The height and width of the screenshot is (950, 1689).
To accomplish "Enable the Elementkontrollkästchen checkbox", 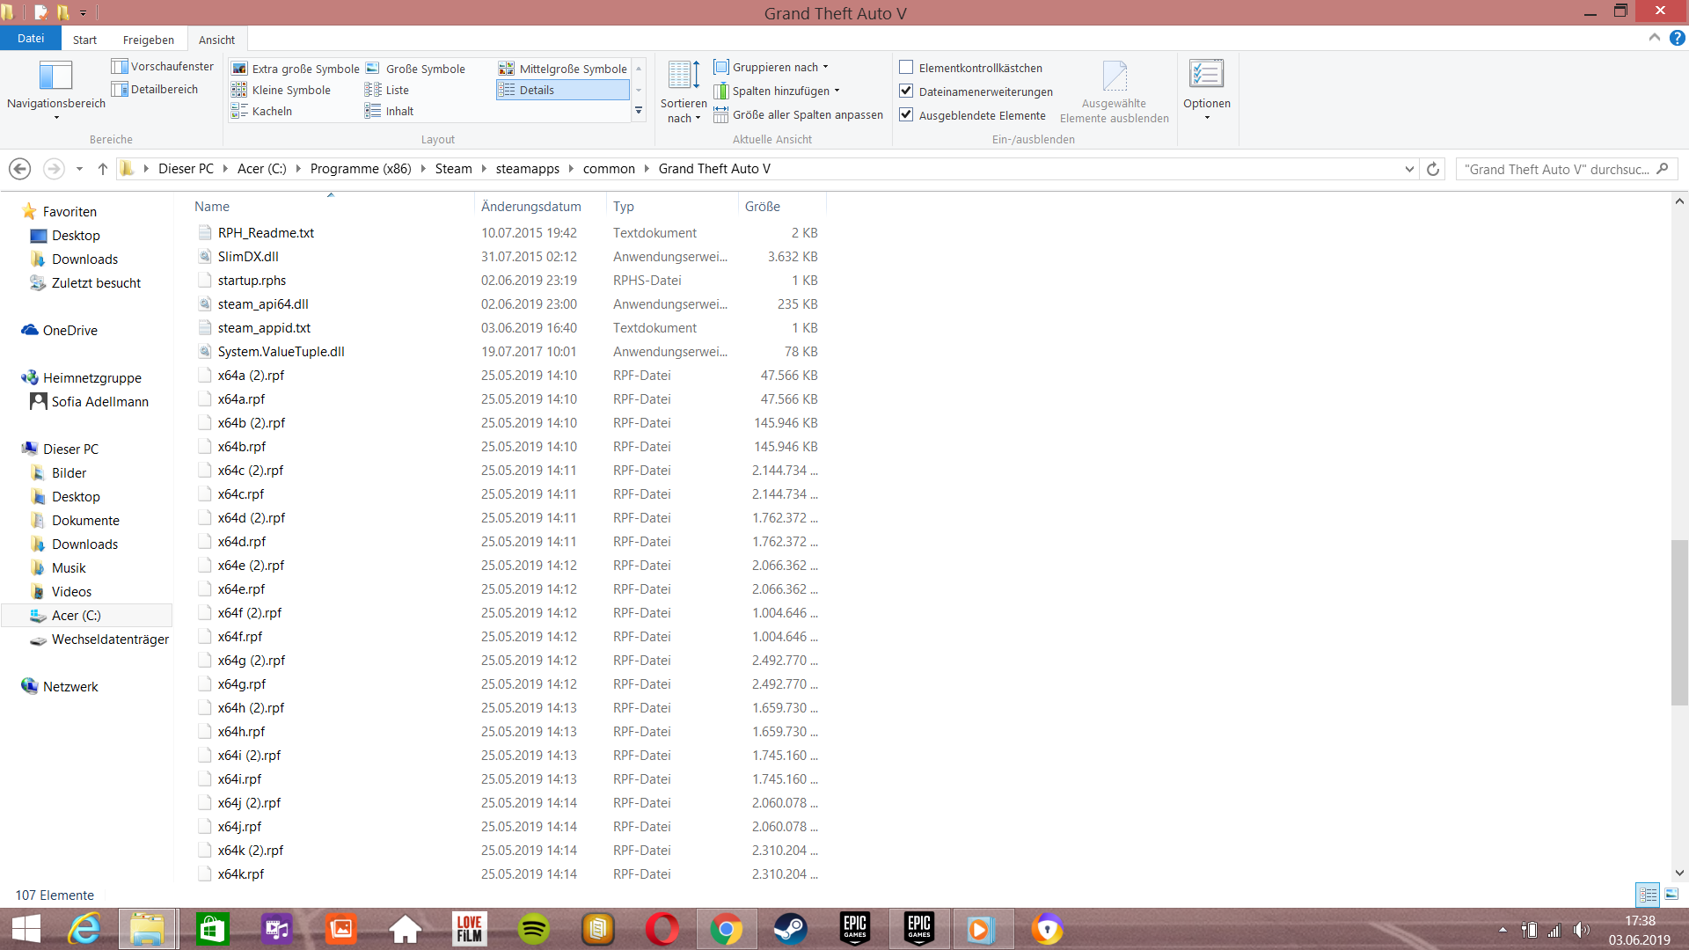I will (x=906, y=68).
